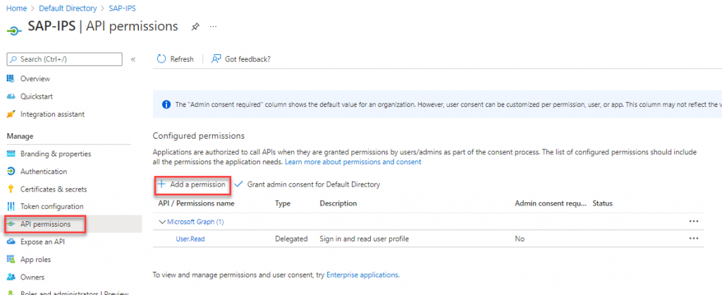This screenshot has width=722, height=295.
Task: Open Token configuration menu item
Action: [51, 207]
